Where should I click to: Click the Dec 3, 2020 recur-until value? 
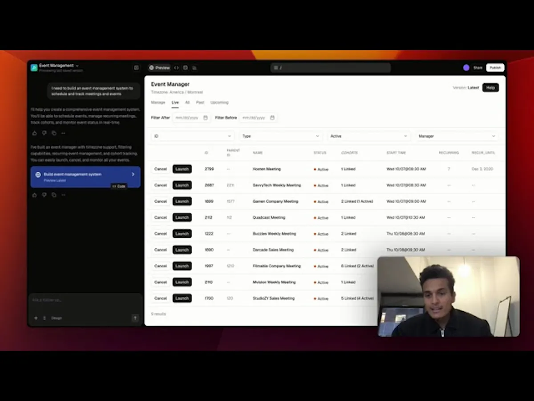click(x=482, y=169)
